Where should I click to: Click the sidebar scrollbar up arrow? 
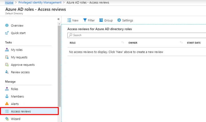59,24
